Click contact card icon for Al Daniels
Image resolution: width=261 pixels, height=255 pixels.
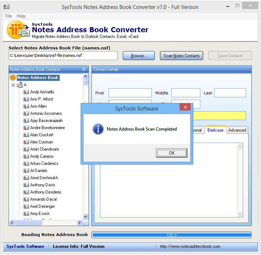26,171
